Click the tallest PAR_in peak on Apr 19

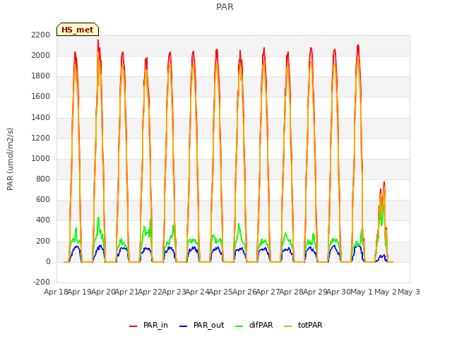point(98,42)
